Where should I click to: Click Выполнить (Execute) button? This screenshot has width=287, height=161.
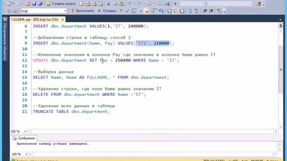83,11
